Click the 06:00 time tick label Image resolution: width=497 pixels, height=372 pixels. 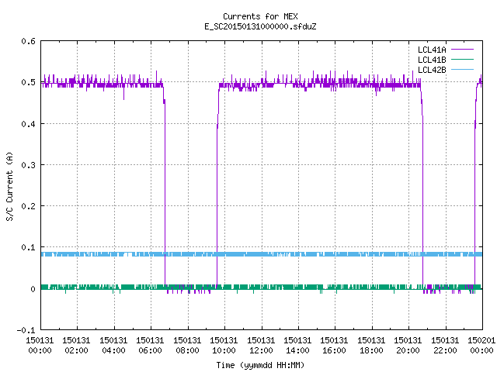click(x=150, y=350)
